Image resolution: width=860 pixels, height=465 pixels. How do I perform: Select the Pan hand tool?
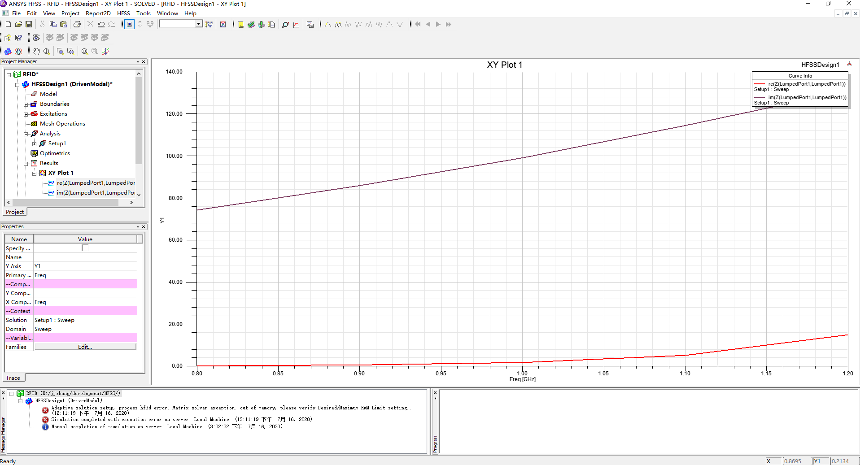(x=36, y=51)
